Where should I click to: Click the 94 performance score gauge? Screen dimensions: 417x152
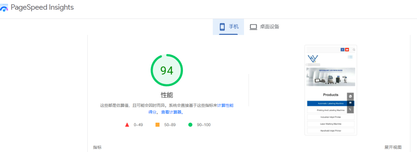(x=167, y=70)
